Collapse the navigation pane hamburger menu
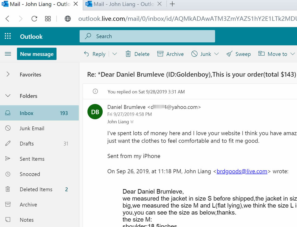 point(8,54)
